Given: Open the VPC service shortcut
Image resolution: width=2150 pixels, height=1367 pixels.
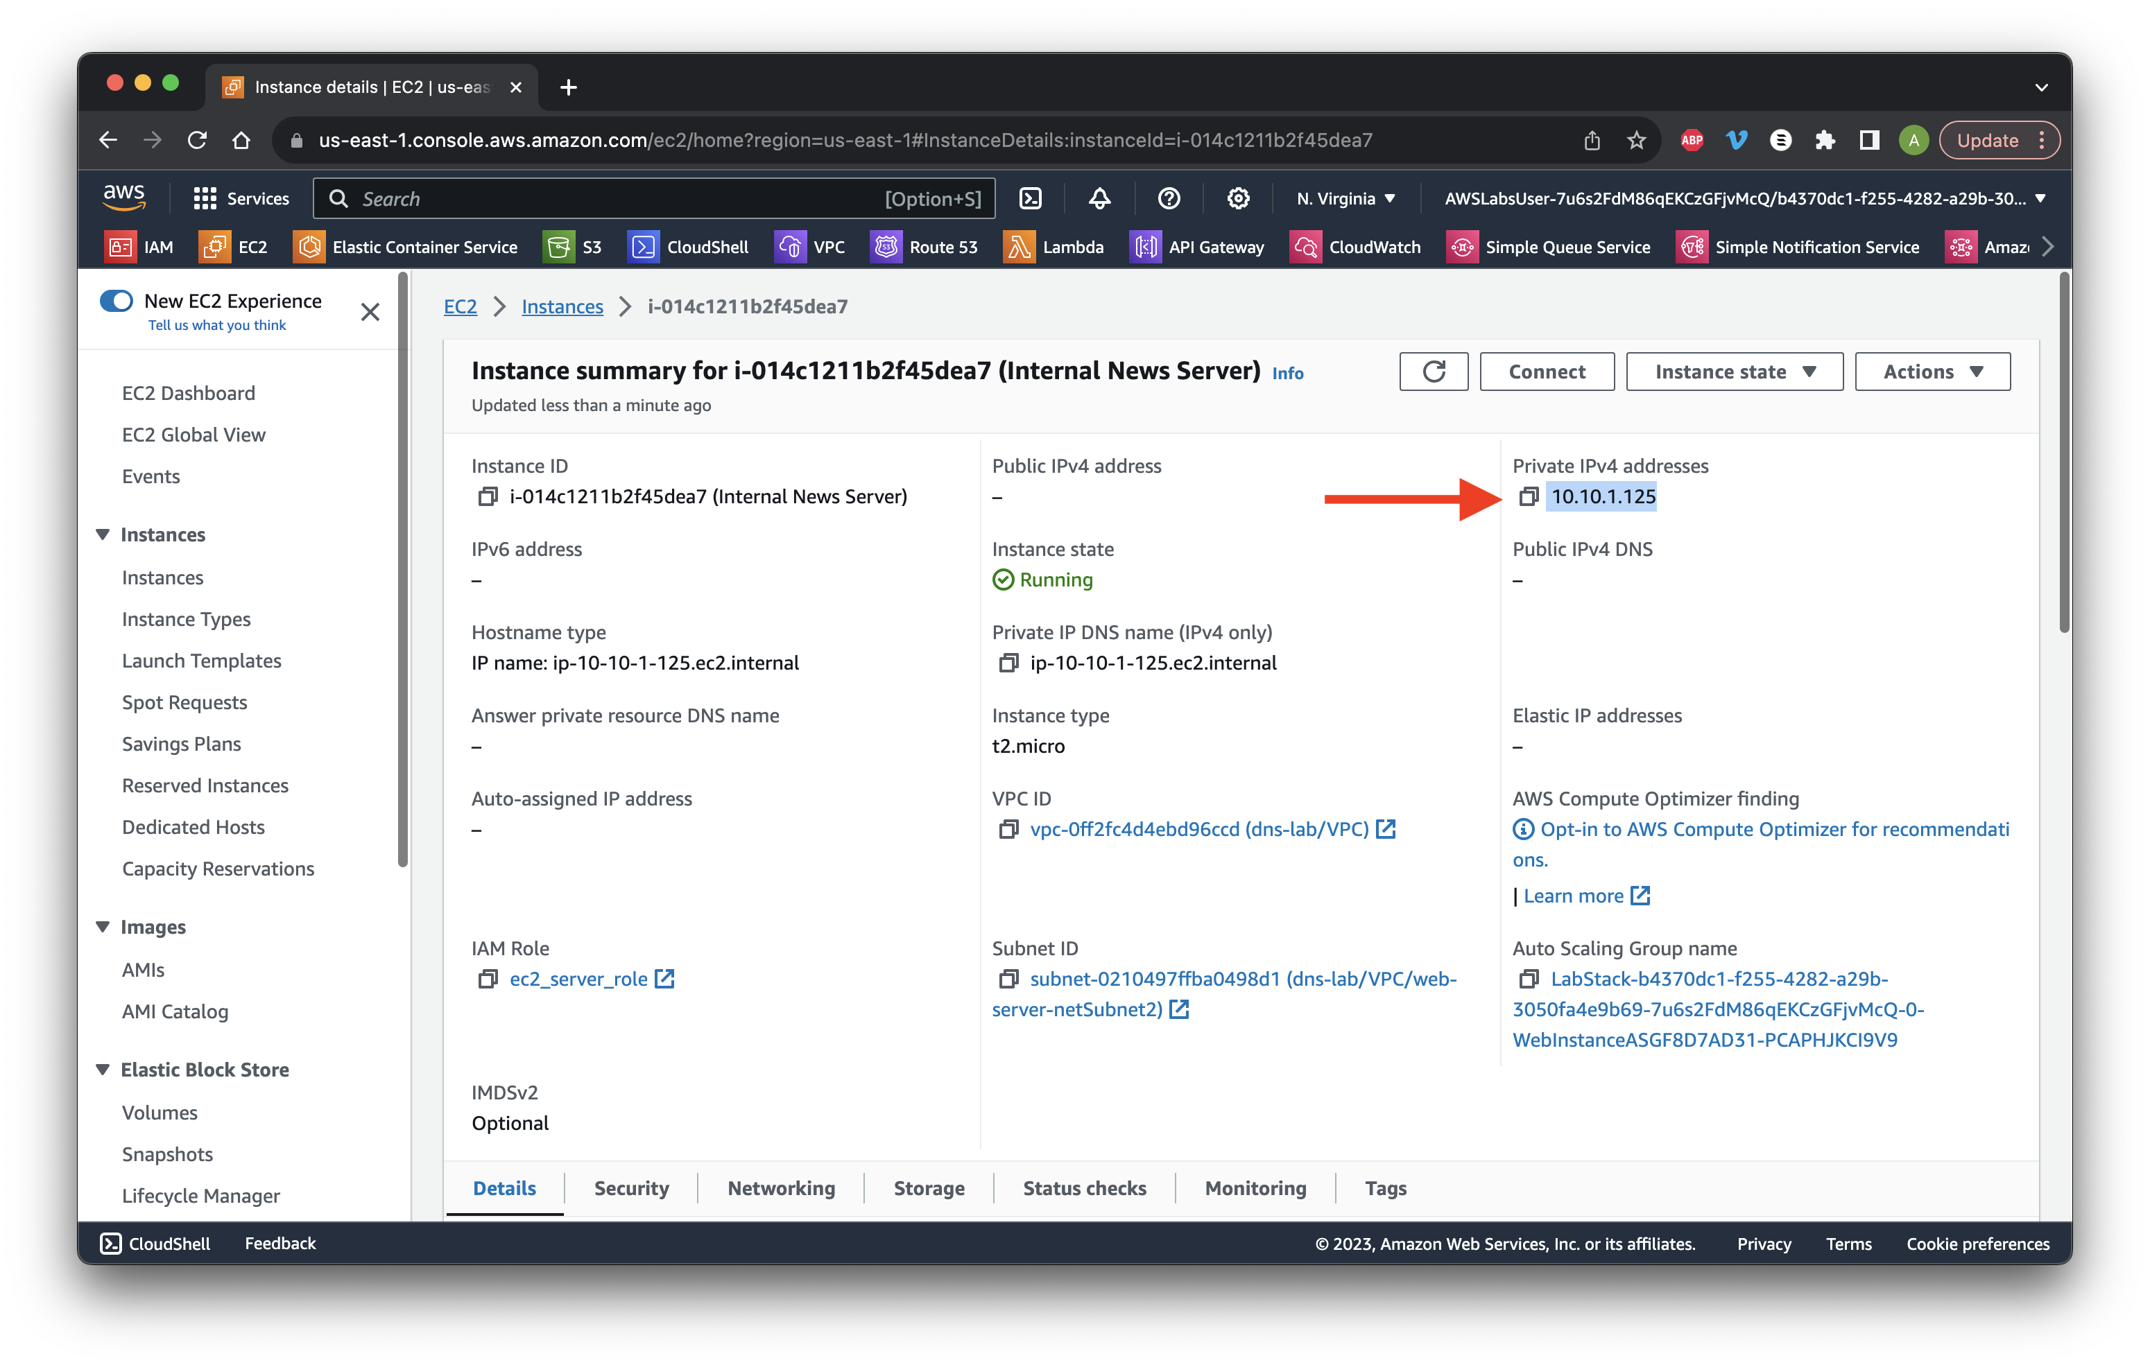Looking at the screenshot, I should point(810,247).
